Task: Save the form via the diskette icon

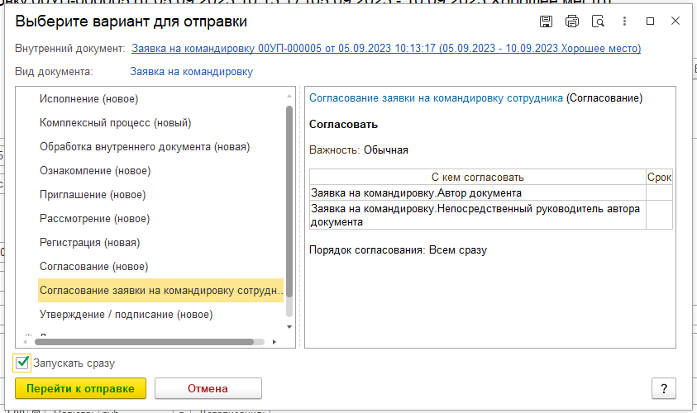Action: pyautogui.click(x=546, y=21)
